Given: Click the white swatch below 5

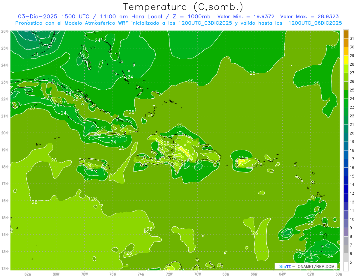Looking at the screenshot, I should pyautogui.click(x=346, y=266).
